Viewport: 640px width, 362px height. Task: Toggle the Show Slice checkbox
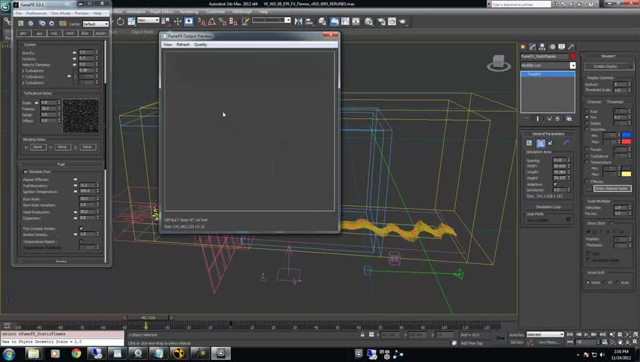pyautogui.click(x=611, y=223)
